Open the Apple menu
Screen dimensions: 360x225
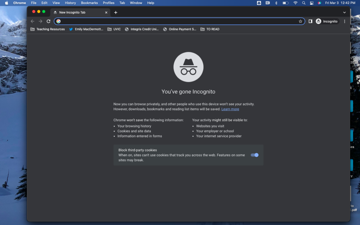click(6, 3)
